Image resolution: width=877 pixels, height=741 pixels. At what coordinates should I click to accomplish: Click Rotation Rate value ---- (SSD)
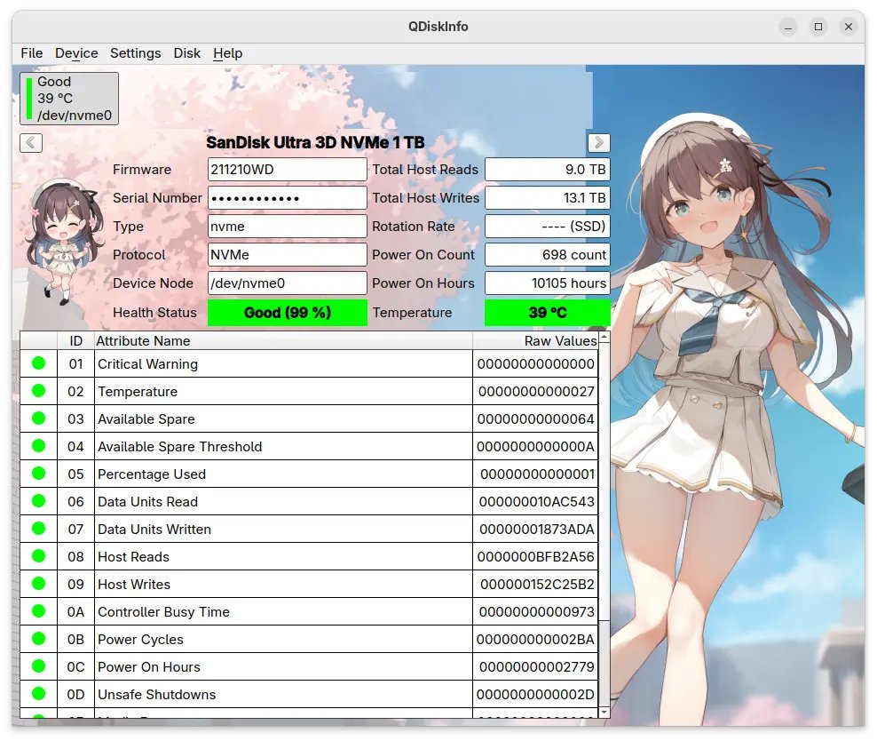(x=547, y=226)
